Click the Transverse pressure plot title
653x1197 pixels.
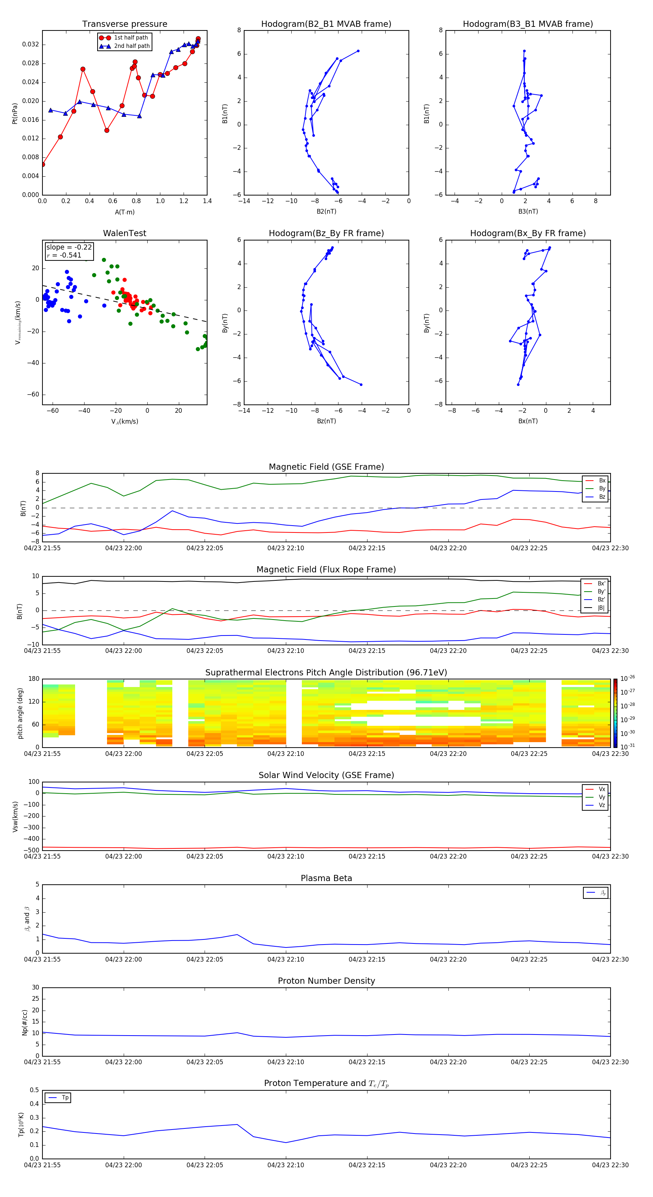click(124, 24)
